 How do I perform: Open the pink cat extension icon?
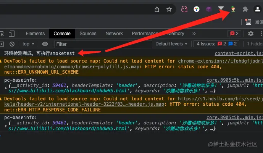point(184,9)
